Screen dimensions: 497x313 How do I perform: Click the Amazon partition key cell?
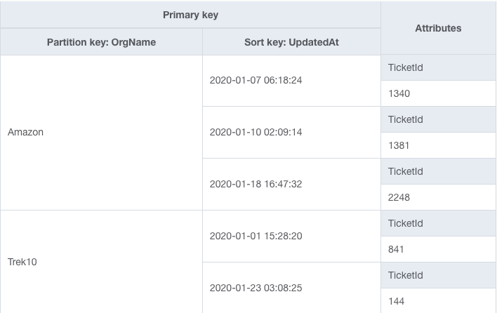point(25,132)
